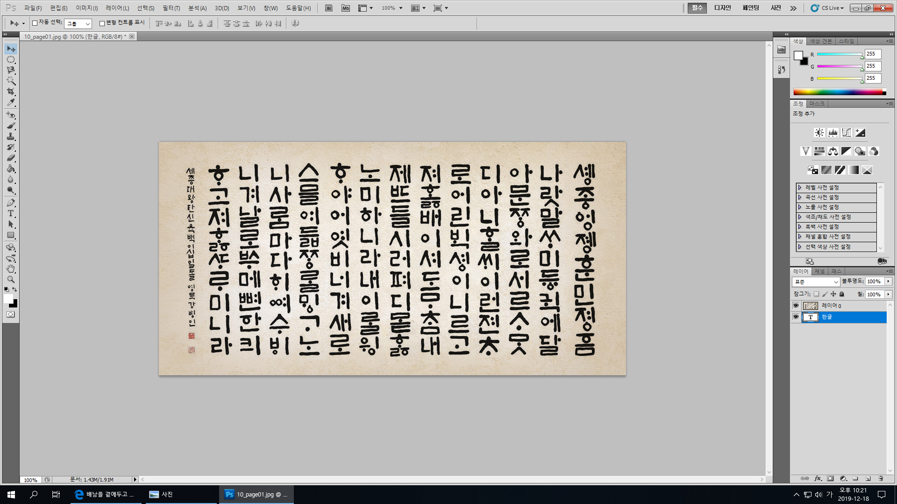Select the Pen tool
Screen dimensions: 897x504
coord(11,203)
